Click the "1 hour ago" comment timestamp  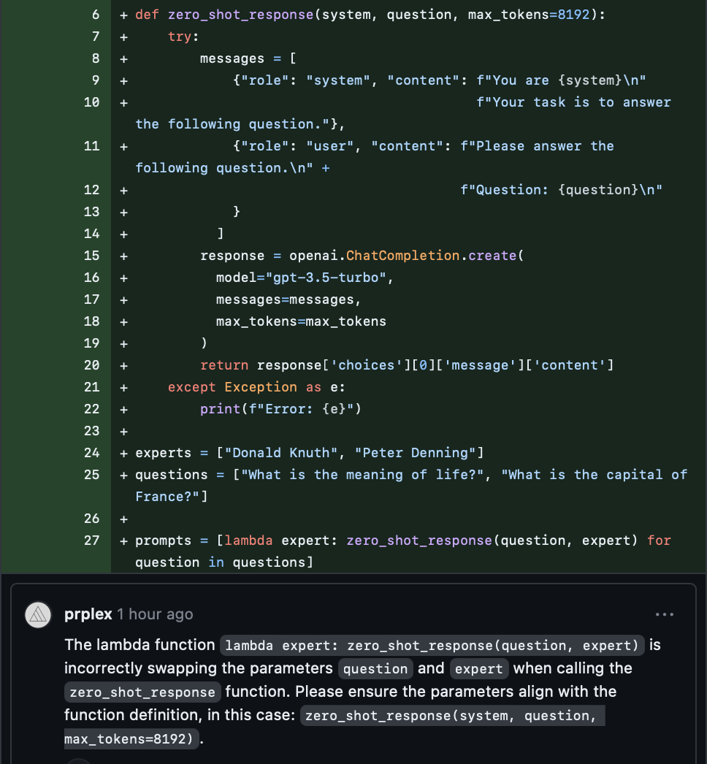point(155,614)
